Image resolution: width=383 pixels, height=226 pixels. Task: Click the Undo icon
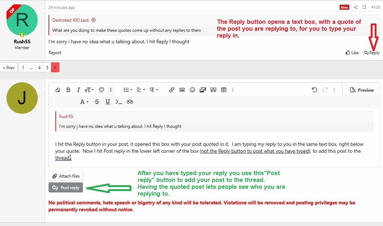[315, 90]
